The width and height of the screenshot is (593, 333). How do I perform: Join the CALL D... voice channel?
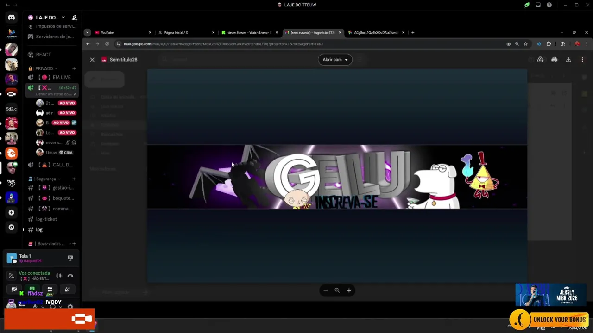click(50, 165)
